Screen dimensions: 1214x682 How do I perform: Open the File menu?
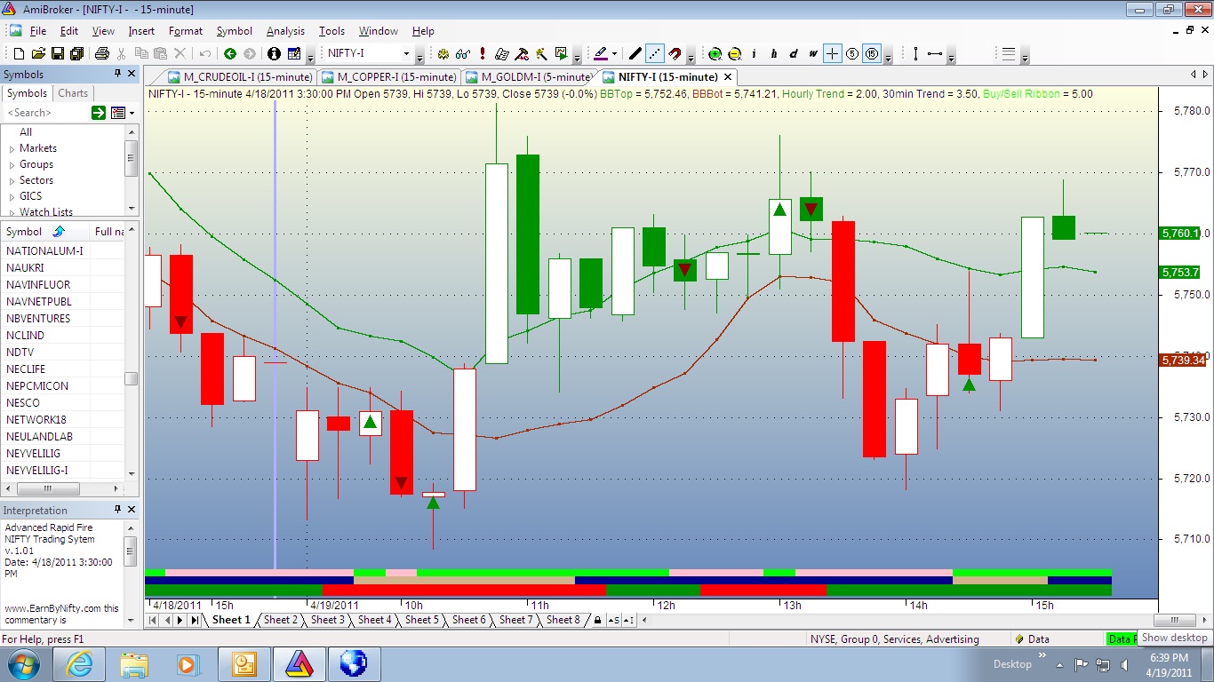pyautogui.click(x=37, y=31)
